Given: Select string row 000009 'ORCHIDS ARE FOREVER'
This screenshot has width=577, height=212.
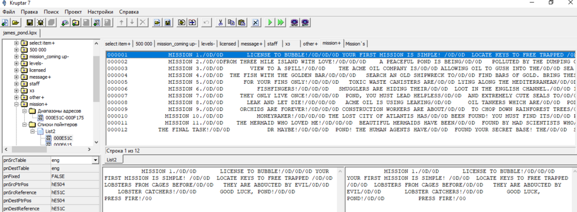Looking at the screenshot, I should 341,109.
